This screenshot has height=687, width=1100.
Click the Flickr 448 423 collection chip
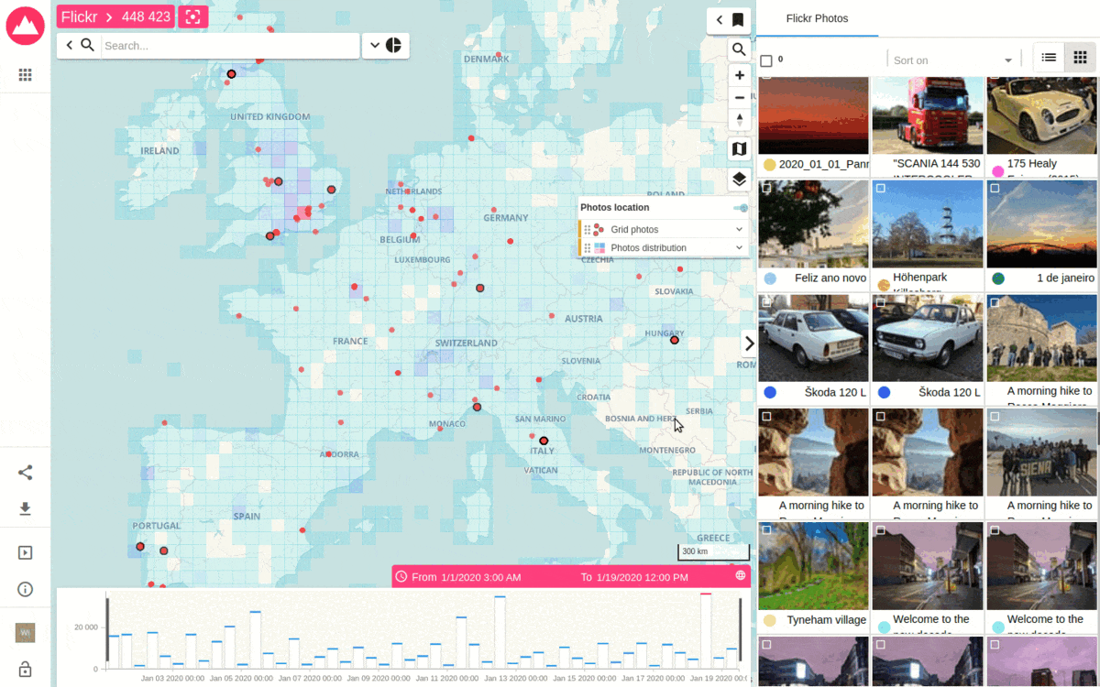115,16
